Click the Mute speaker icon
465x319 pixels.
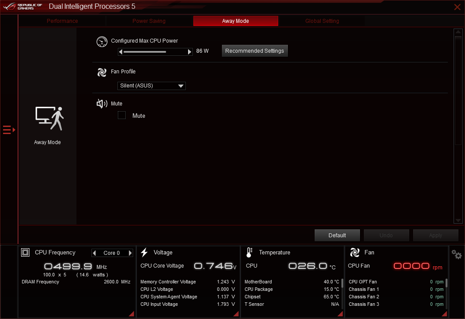tap(102, 103)
